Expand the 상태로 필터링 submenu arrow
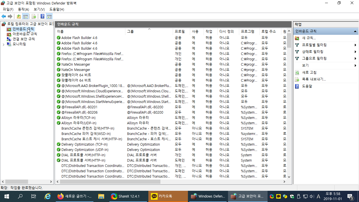This screenshot has width=359, height=202. [355, 52]
